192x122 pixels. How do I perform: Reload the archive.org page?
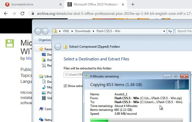[22, 13]
